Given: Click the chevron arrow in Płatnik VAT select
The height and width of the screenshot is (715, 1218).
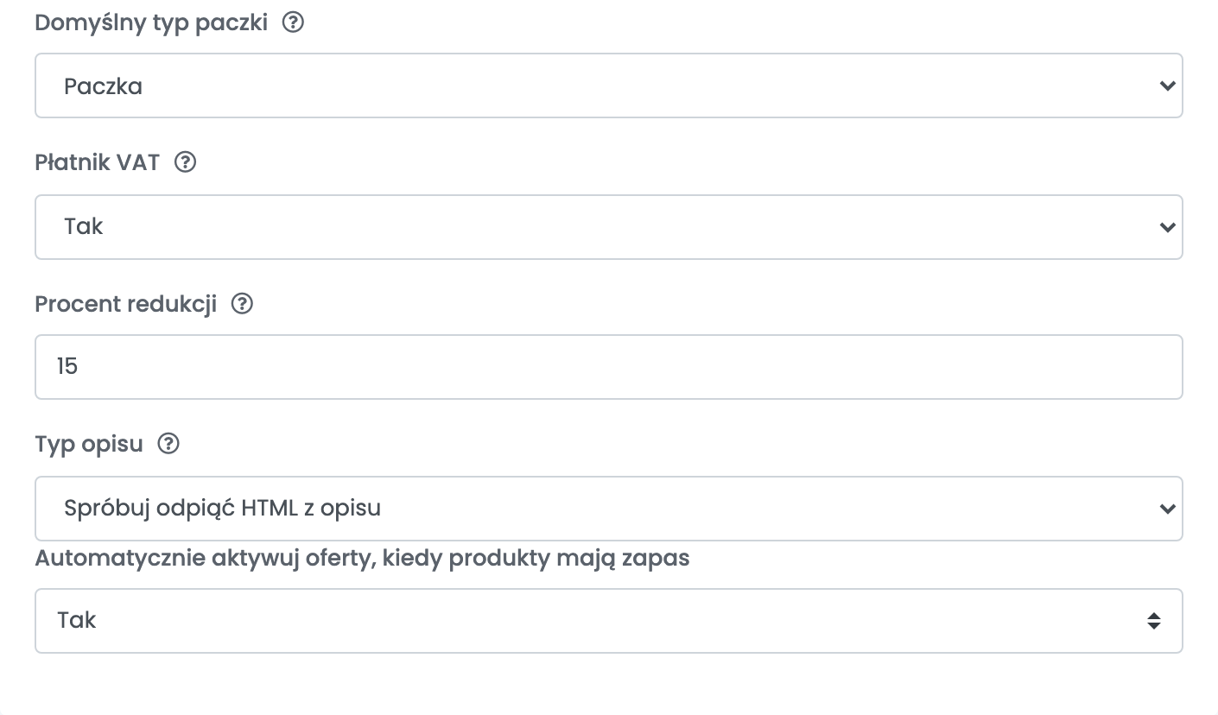Looking at the screenshot, I should click(1167, 227).
